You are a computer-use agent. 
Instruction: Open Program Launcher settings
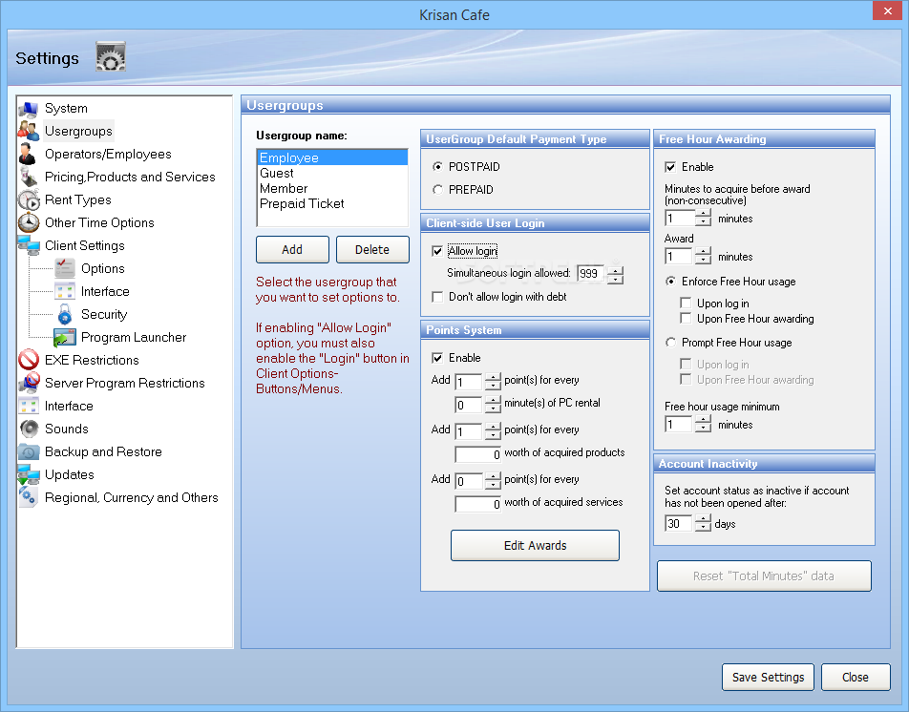(x=134, y=337)
